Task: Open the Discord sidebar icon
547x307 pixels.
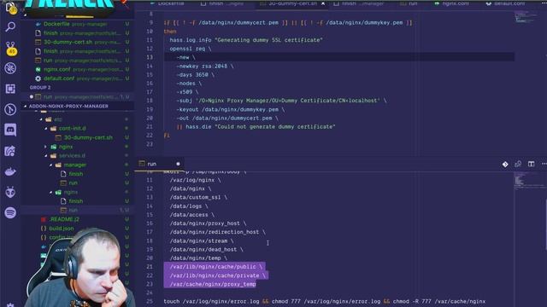Action: (x=10, y=130)
